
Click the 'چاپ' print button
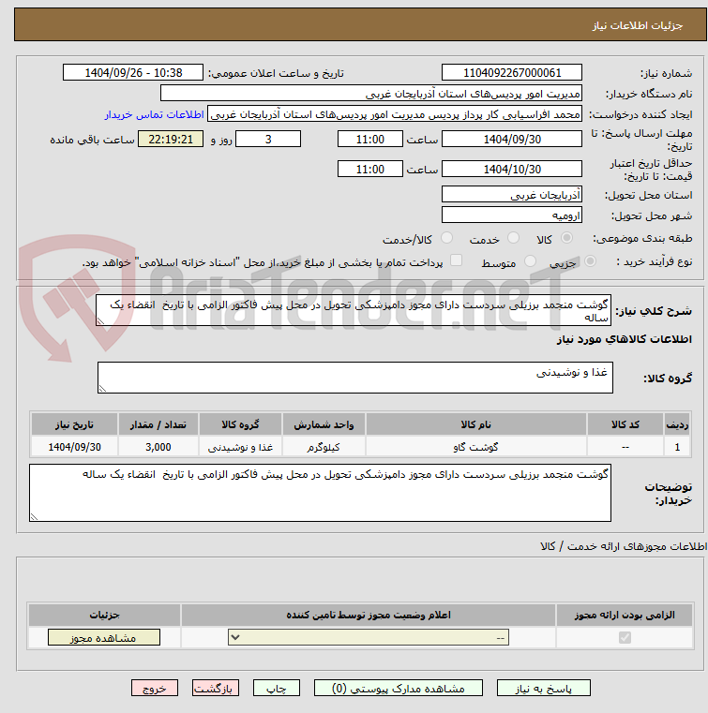[277, 688]
